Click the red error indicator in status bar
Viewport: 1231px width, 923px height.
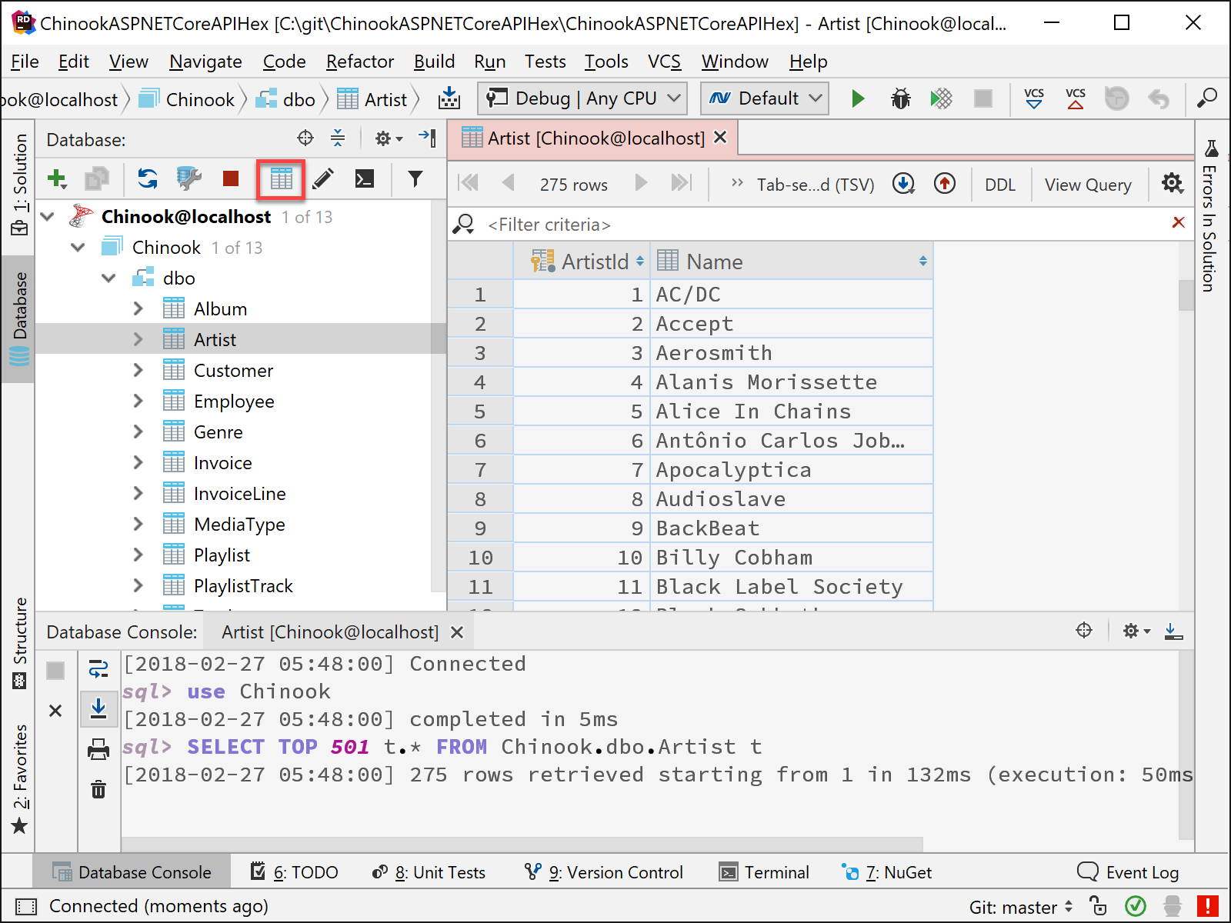1208,906
